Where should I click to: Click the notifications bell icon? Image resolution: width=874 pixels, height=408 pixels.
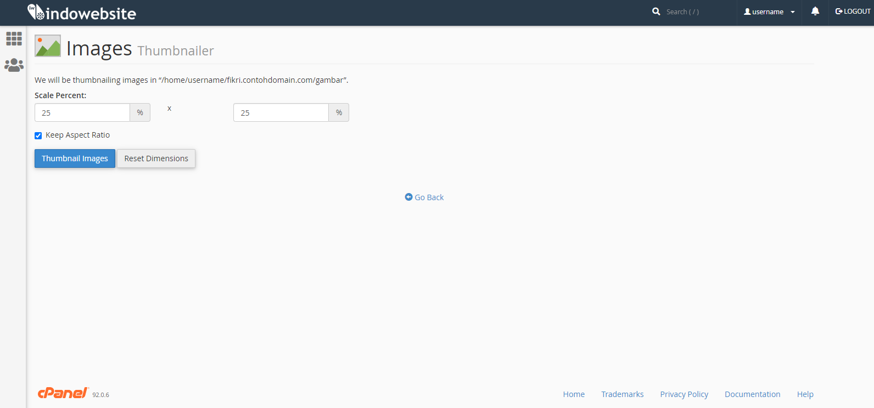[x=815, y=12]
